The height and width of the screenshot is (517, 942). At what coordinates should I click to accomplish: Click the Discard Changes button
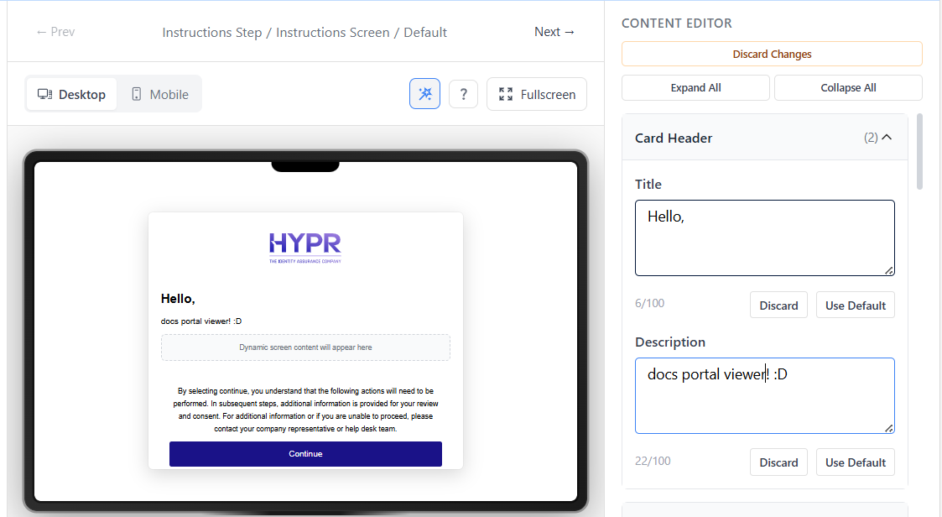772,55
